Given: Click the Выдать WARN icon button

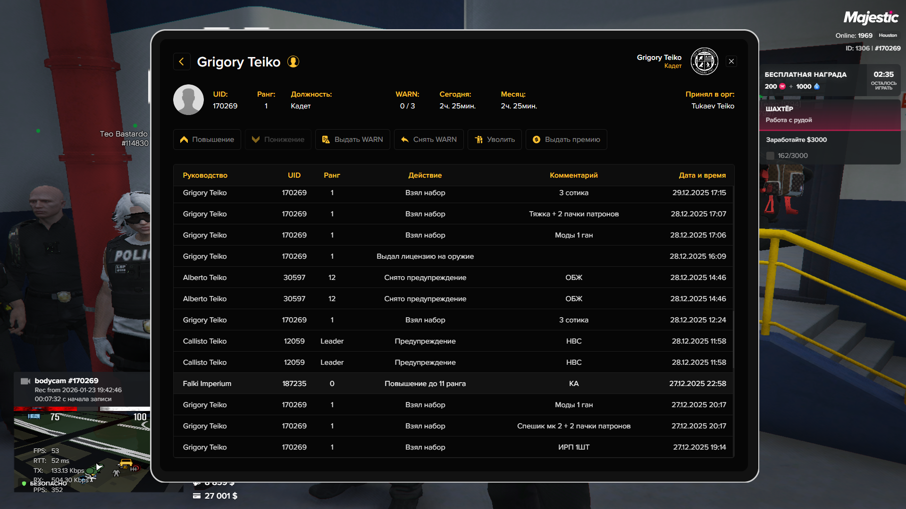Looking at the screenshot, I should pyautogui.click(x=352, y=140).
